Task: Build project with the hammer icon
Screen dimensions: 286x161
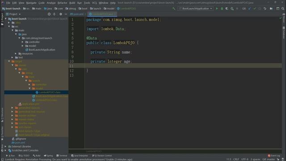Action: click(174, 8)
